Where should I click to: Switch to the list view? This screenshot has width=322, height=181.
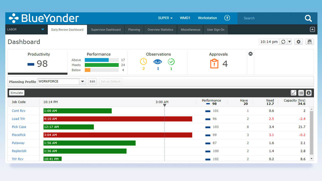[x=301, y=93]
